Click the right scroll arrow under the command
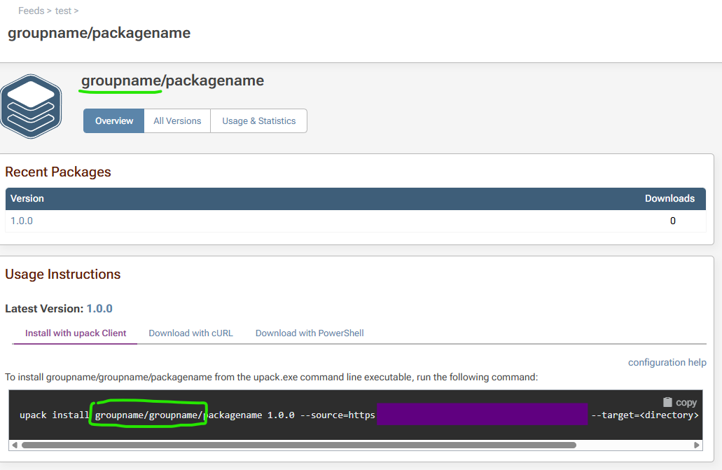The image size is (722, 470). pos(696,445)
